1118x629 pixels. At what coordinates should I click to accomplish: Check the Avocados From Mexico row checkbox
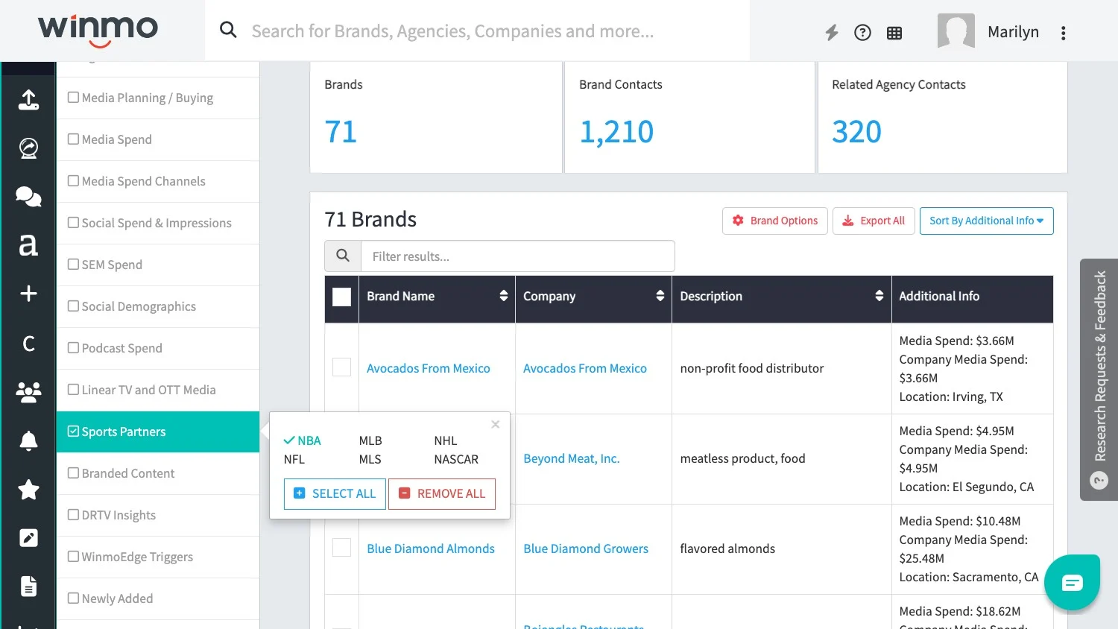click(x=341, y=367)
